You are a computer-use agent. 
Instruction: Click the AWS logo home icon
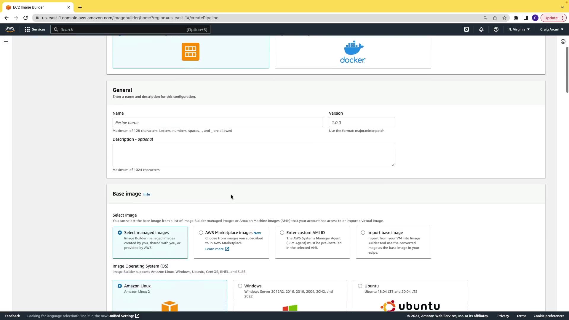pyautogui.click(x=10, y=29)
